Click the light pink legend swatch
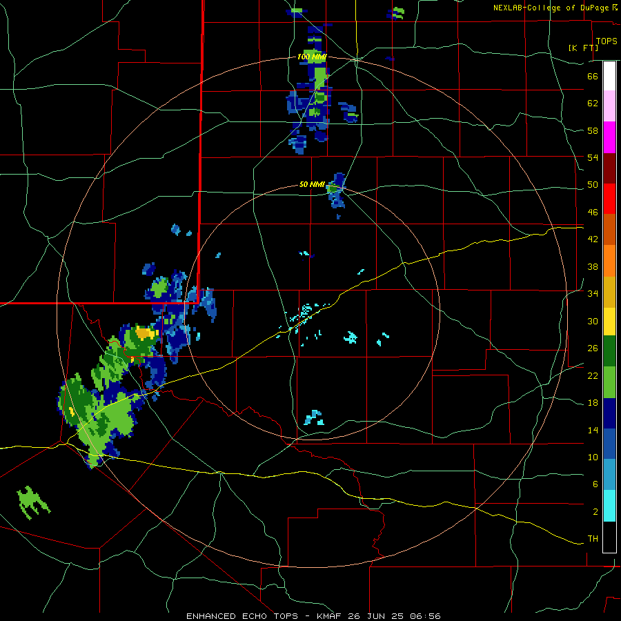The width and height of the screenshot is (621, 621). tap(609, 106)
